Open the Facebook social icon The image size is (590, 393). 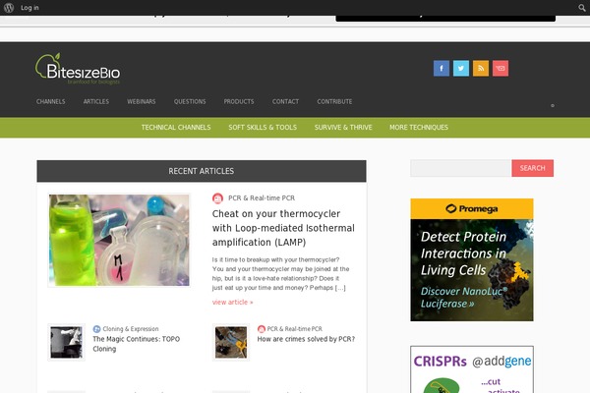click(x=442, y=69)
